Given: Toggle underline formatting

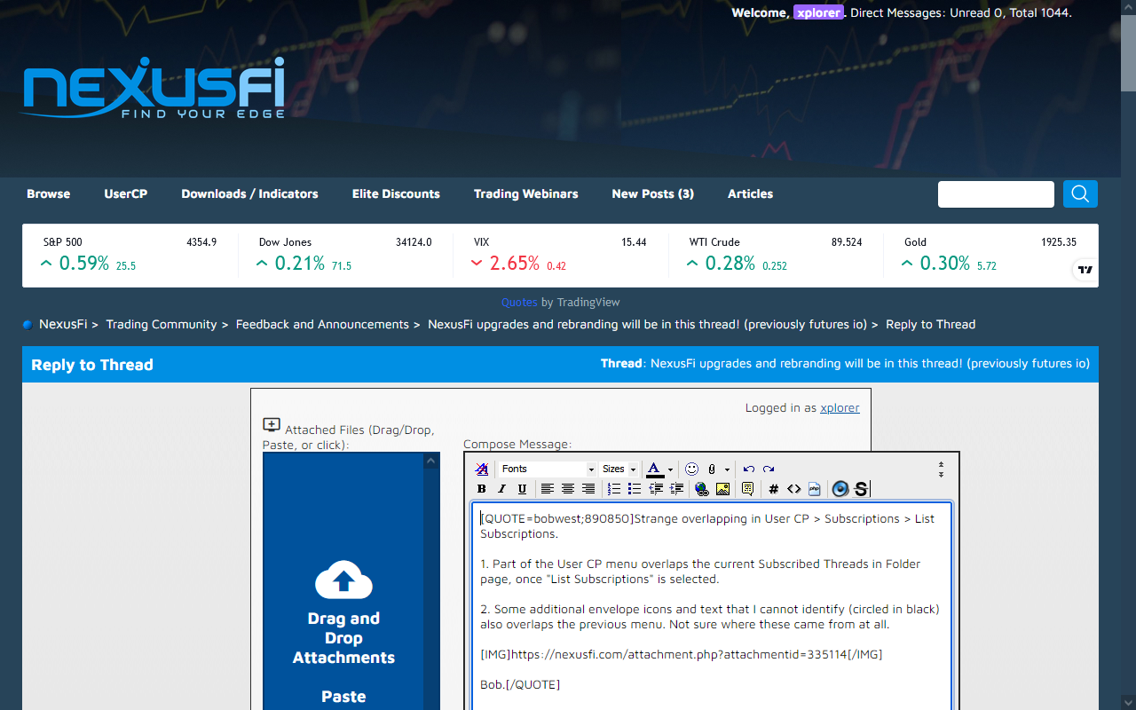Looking at the screenshot, I should pyautogui.click(x=522, y=489).
